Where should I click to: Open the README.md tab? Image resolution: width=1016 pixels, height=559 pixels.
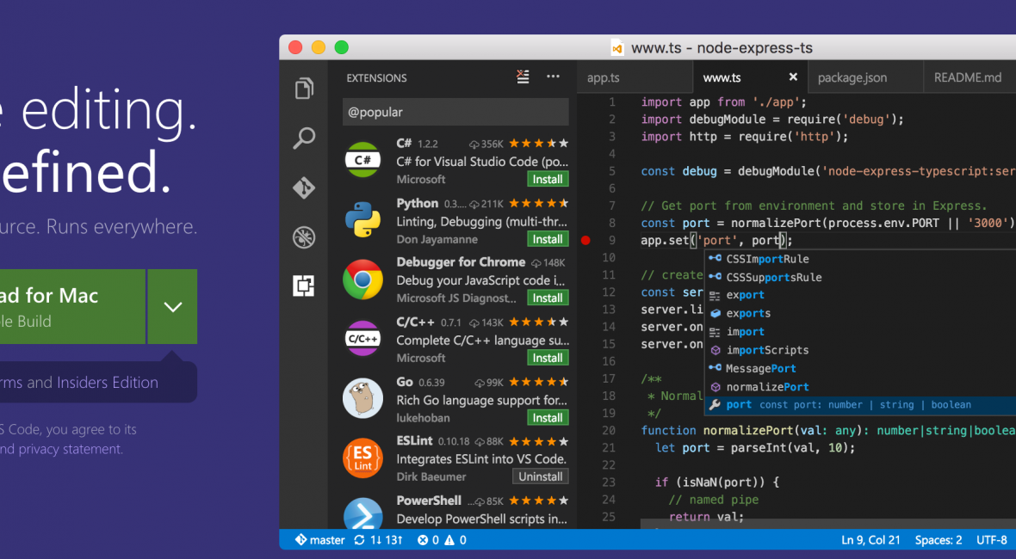pyautogui.click(x=969, y=77)
